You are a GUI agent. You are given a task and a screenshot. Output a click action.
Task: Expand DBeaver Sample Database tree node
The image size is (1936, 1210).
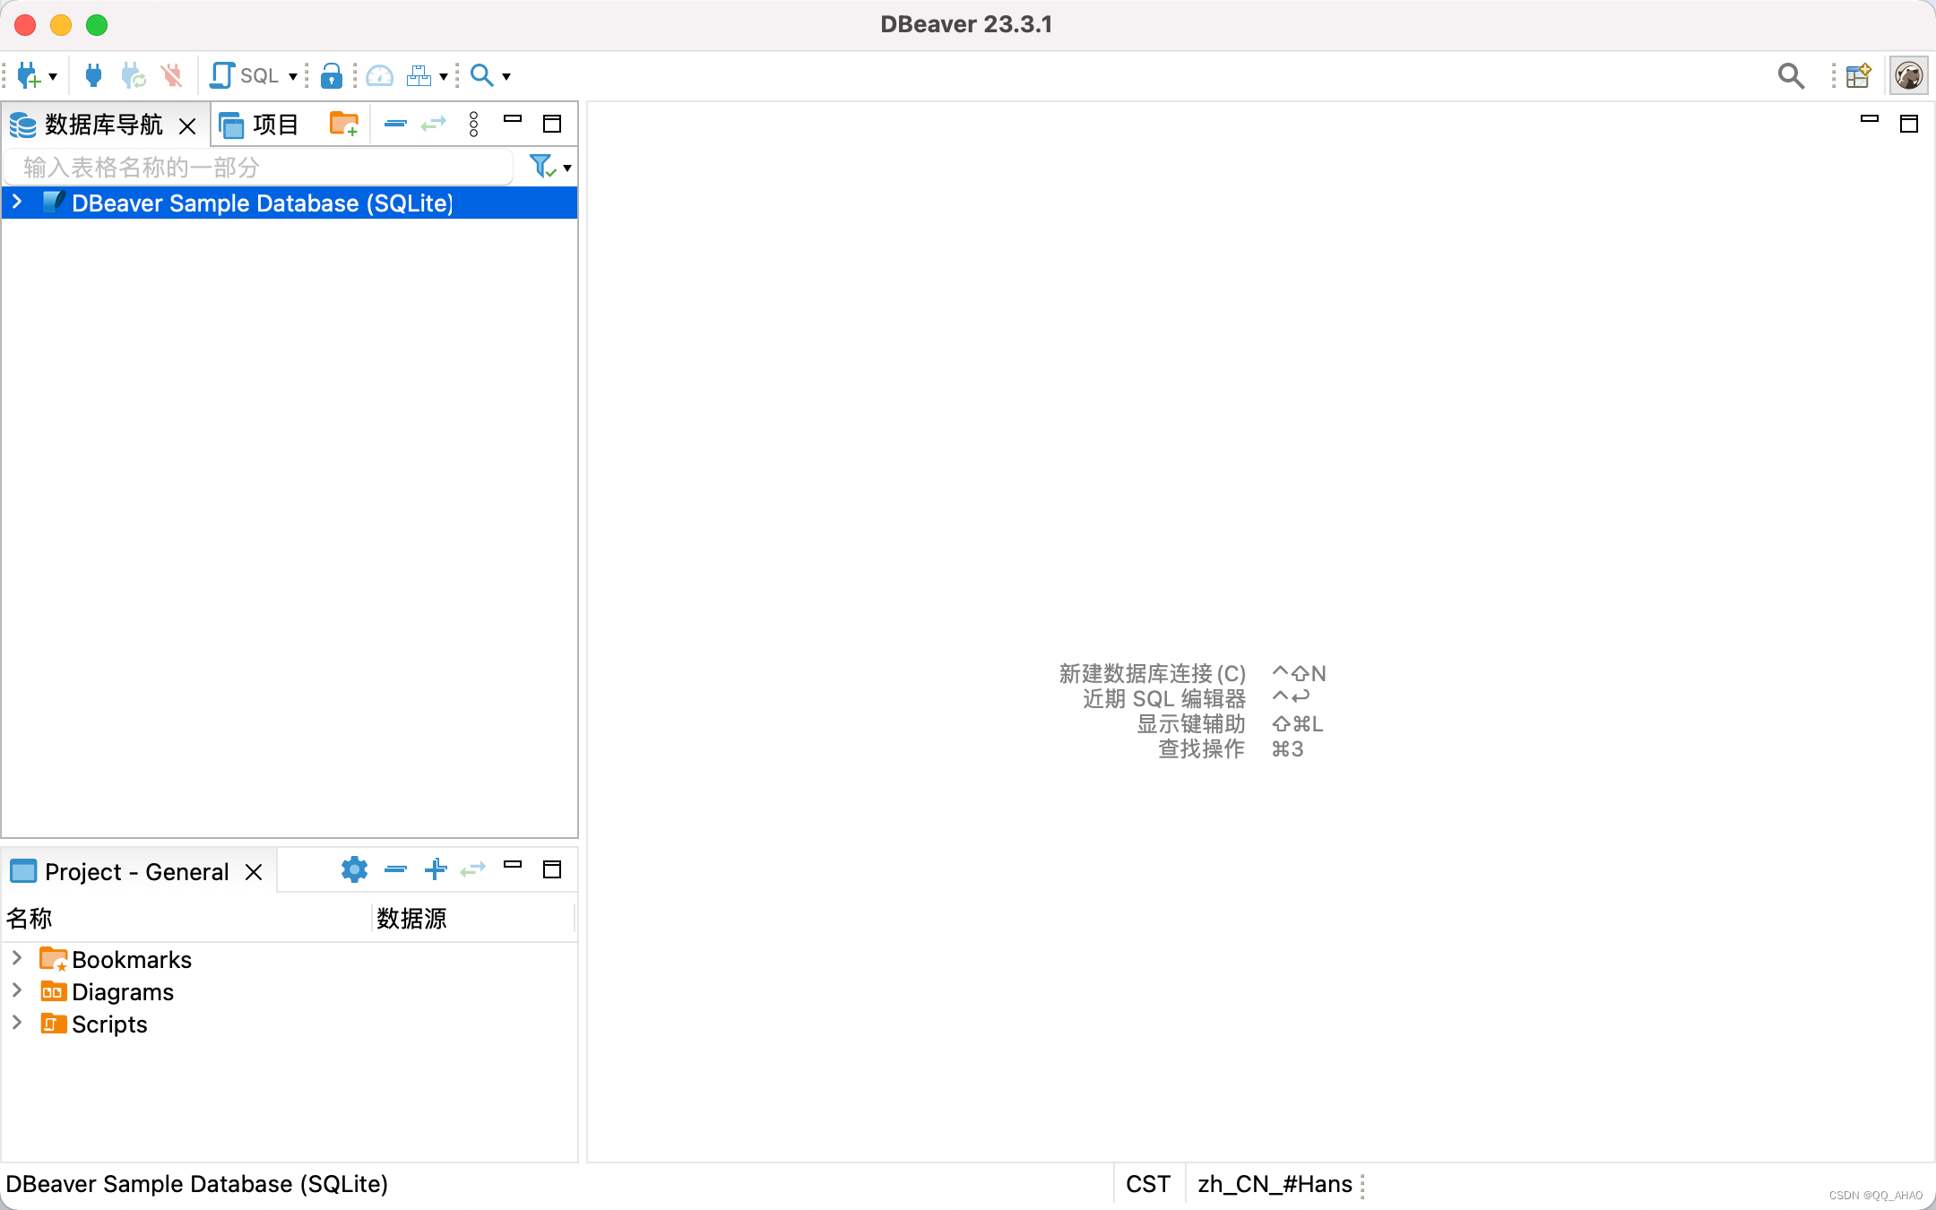(17, 203)
